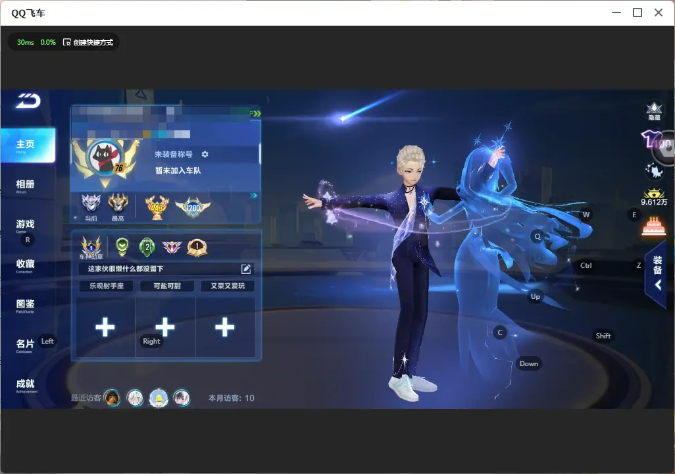Open the third recent visitor avatar
The height and width of the screenshot is (474, 675).
tap(159, 398)
